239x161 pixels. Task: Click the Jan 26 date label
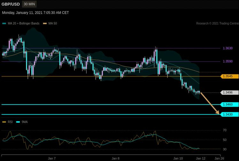(x=219, y=158)
